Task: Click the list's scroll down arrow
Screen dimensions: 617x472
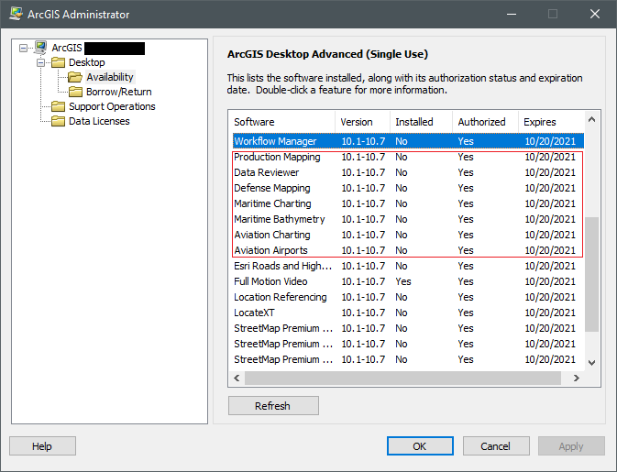Action: click(592, 363)
